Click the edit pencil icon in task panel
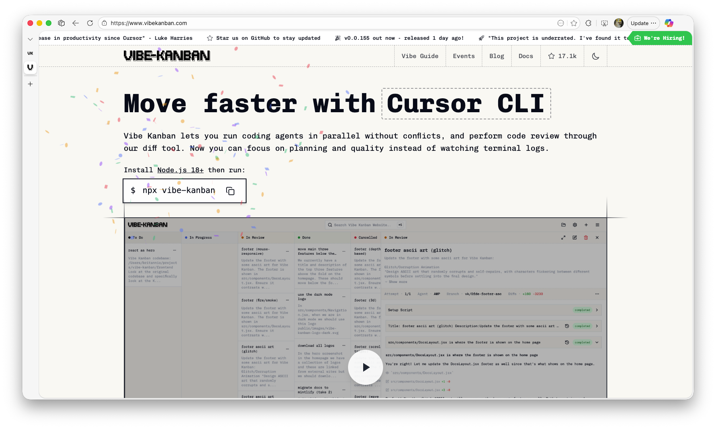The width and height of the screenshot is (716, 429). point(575,238)
